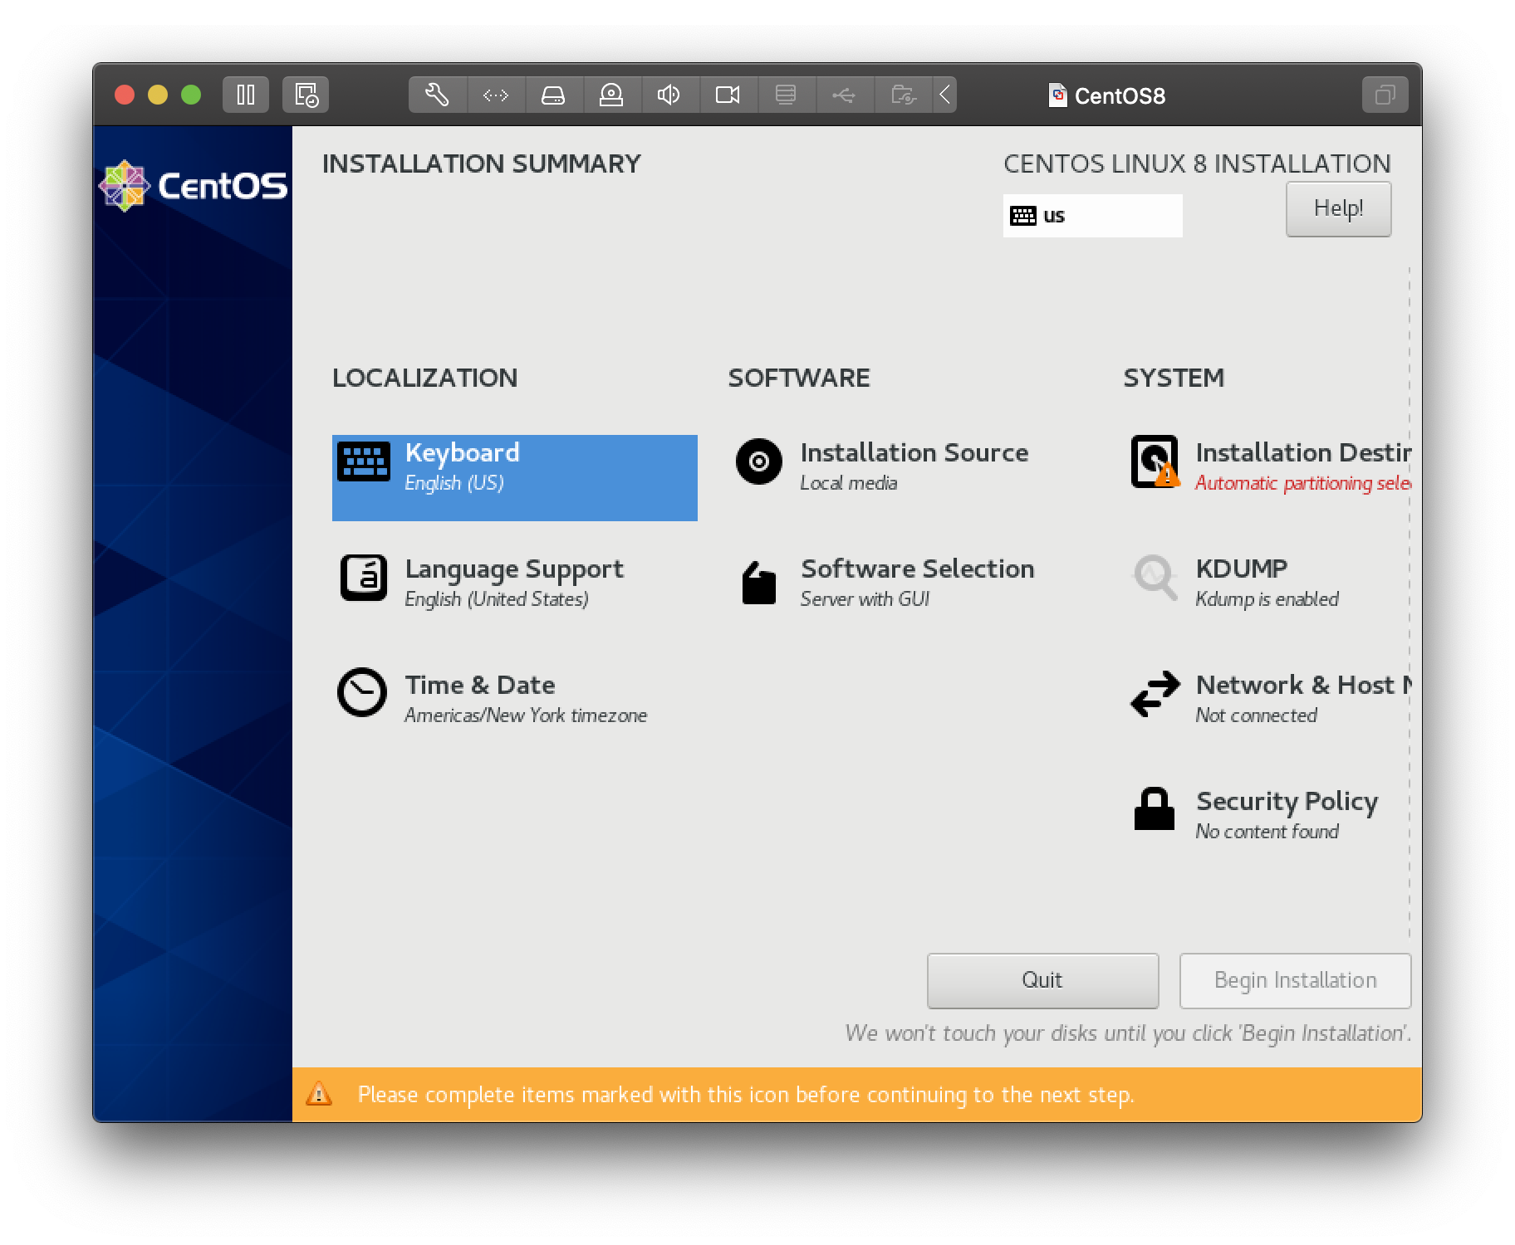Open virtual machine settings wrench
The height and width of the screenshot is (1245, 1515).
coord(438,95)
